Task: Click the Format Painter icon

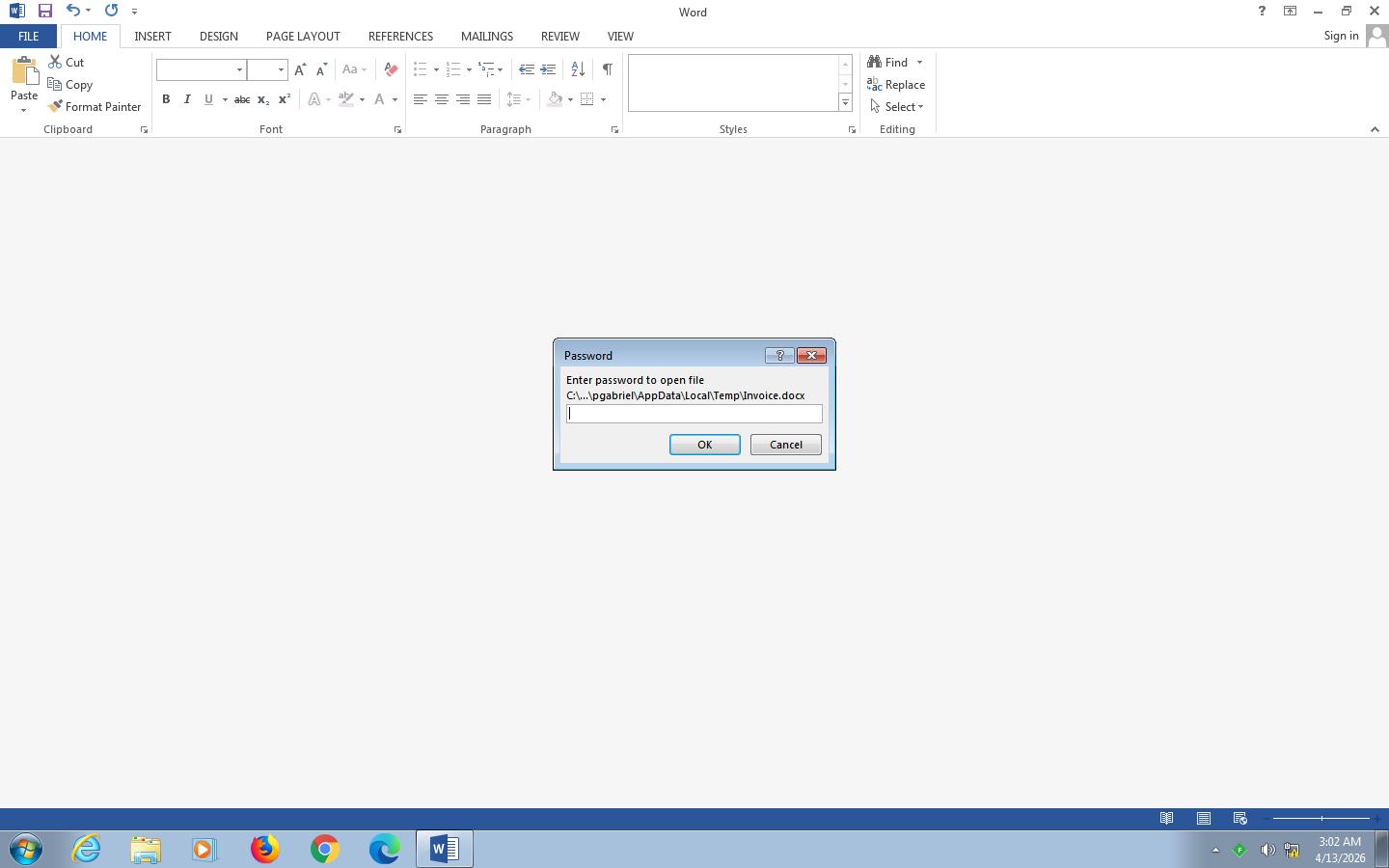Action: pos(56,107)
